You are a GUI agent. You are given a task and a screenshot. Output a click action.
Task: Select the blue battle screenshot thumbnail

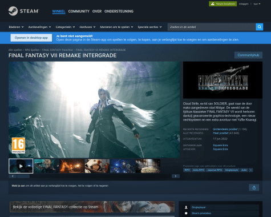pos(123,166)
